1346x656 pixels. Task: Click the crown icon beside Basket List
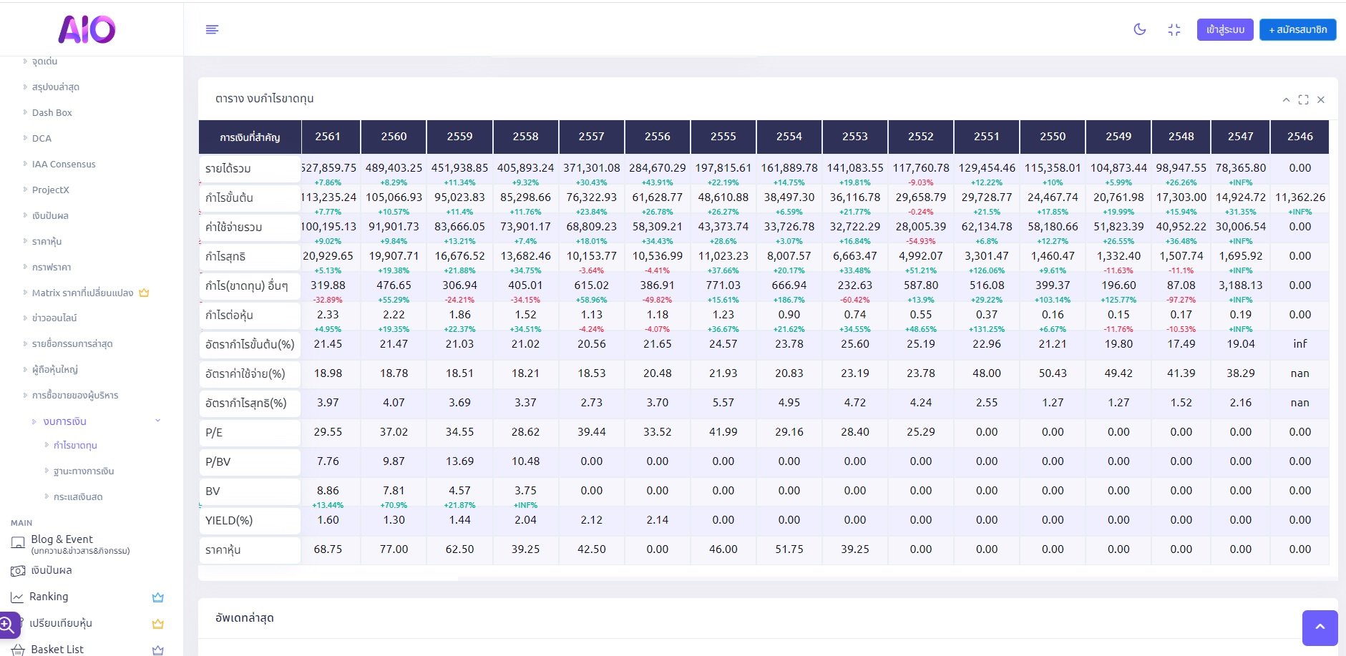[158, 650]
